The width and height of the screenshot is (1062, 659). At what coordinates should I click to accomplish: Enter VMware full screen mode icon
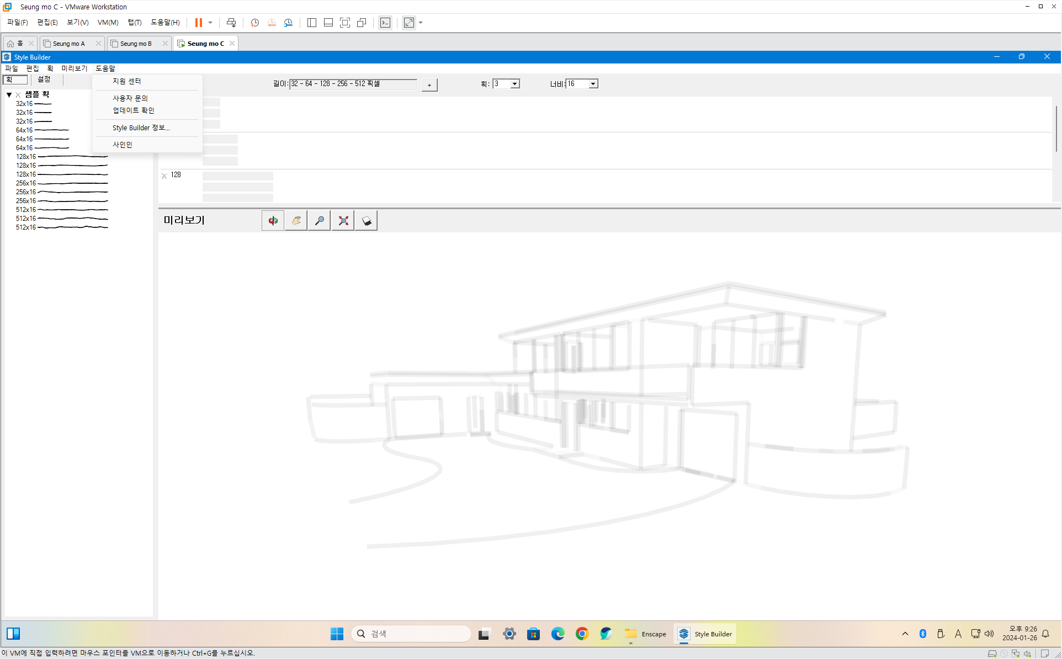click(x=345, y=23)
